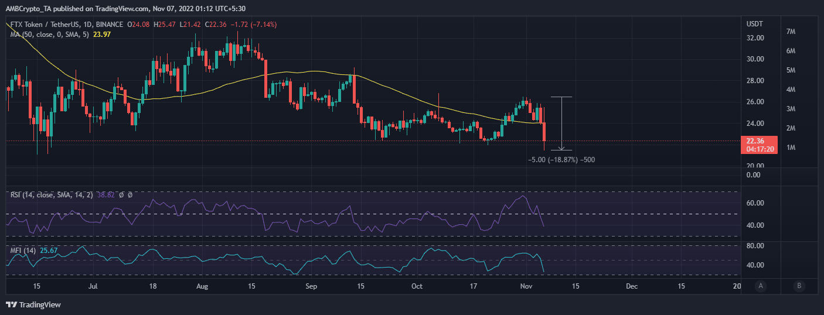Click the 1M volume axis label
Viewport: 824px width, 315px height.
(790, 147)
